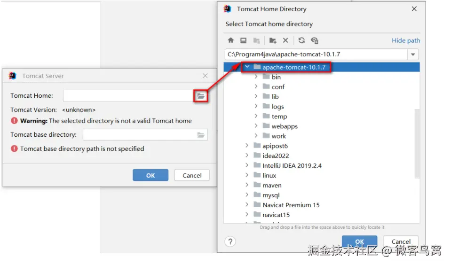Open the path history dropdown
This screenshot has width=450, height=265.
(413, 54)
